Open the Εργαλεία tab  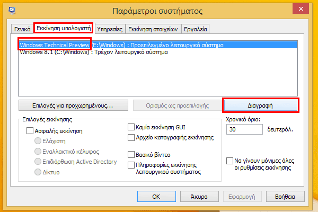tap(195, 29)
